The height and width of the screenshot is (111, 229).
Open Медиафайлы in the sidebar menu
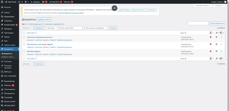tap(9, 17)
